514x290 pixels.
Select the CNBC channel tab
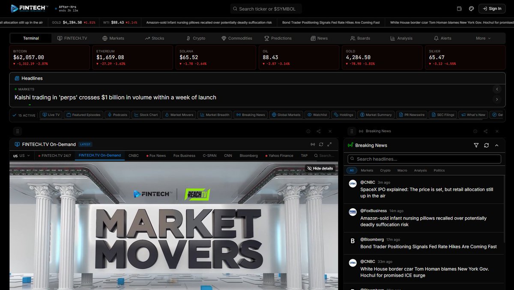coord(133,156)
